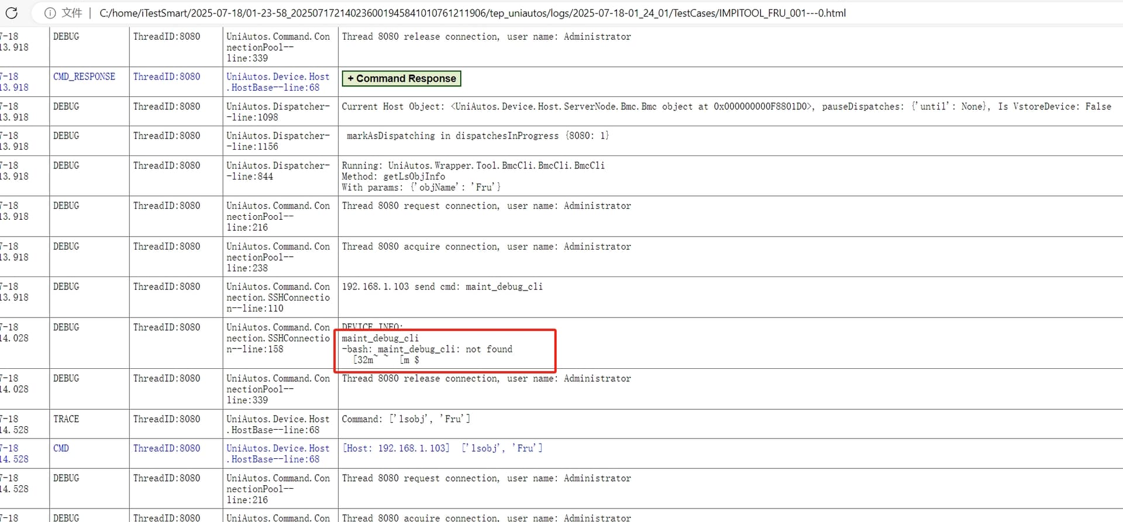Open ThreadID:8080 link in the CMD row

click(x=166, y=448)
